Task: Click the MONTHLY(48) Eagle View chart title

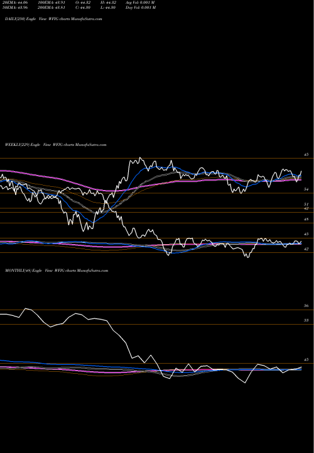Action: coord(57,271)
